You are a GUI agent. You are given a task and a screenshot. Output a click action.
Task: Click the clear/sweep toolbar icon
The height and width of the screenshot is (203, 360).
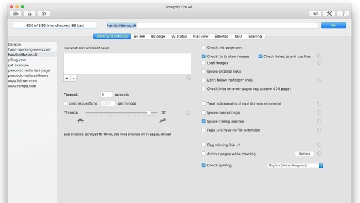click(x=315, y=13)
